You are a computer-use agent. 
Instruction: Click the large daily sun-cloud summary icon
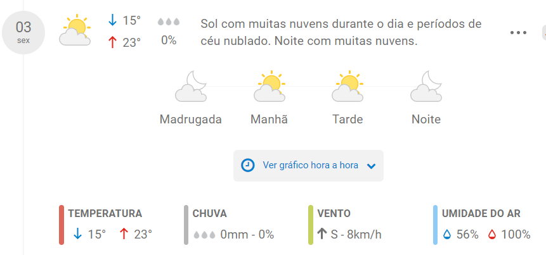click(75, 30)
